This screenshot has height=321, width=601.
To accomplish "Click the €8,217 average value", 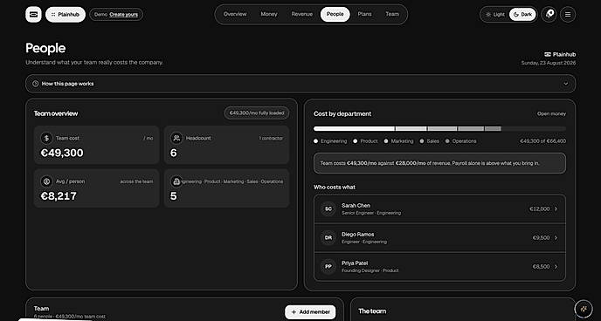I will (x=59, y=196).
